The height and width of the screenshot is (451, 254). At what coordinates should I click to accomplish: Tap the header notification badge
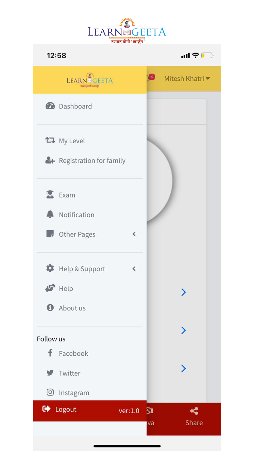151,77
